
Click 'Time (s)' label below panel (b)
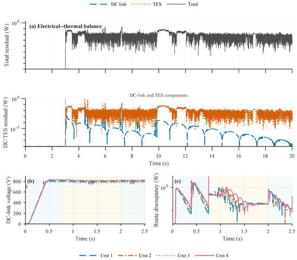(85, 238)
